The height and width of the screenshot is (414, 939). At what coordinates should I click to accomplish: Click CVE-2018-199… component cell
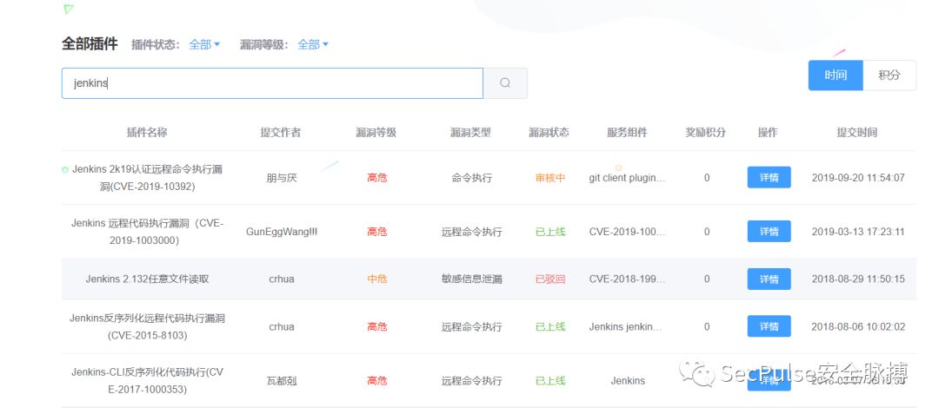coord(628,279)
